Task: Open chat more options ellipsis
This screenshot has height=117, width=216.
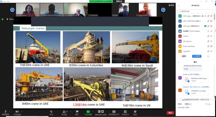Action: pos(212,104)
